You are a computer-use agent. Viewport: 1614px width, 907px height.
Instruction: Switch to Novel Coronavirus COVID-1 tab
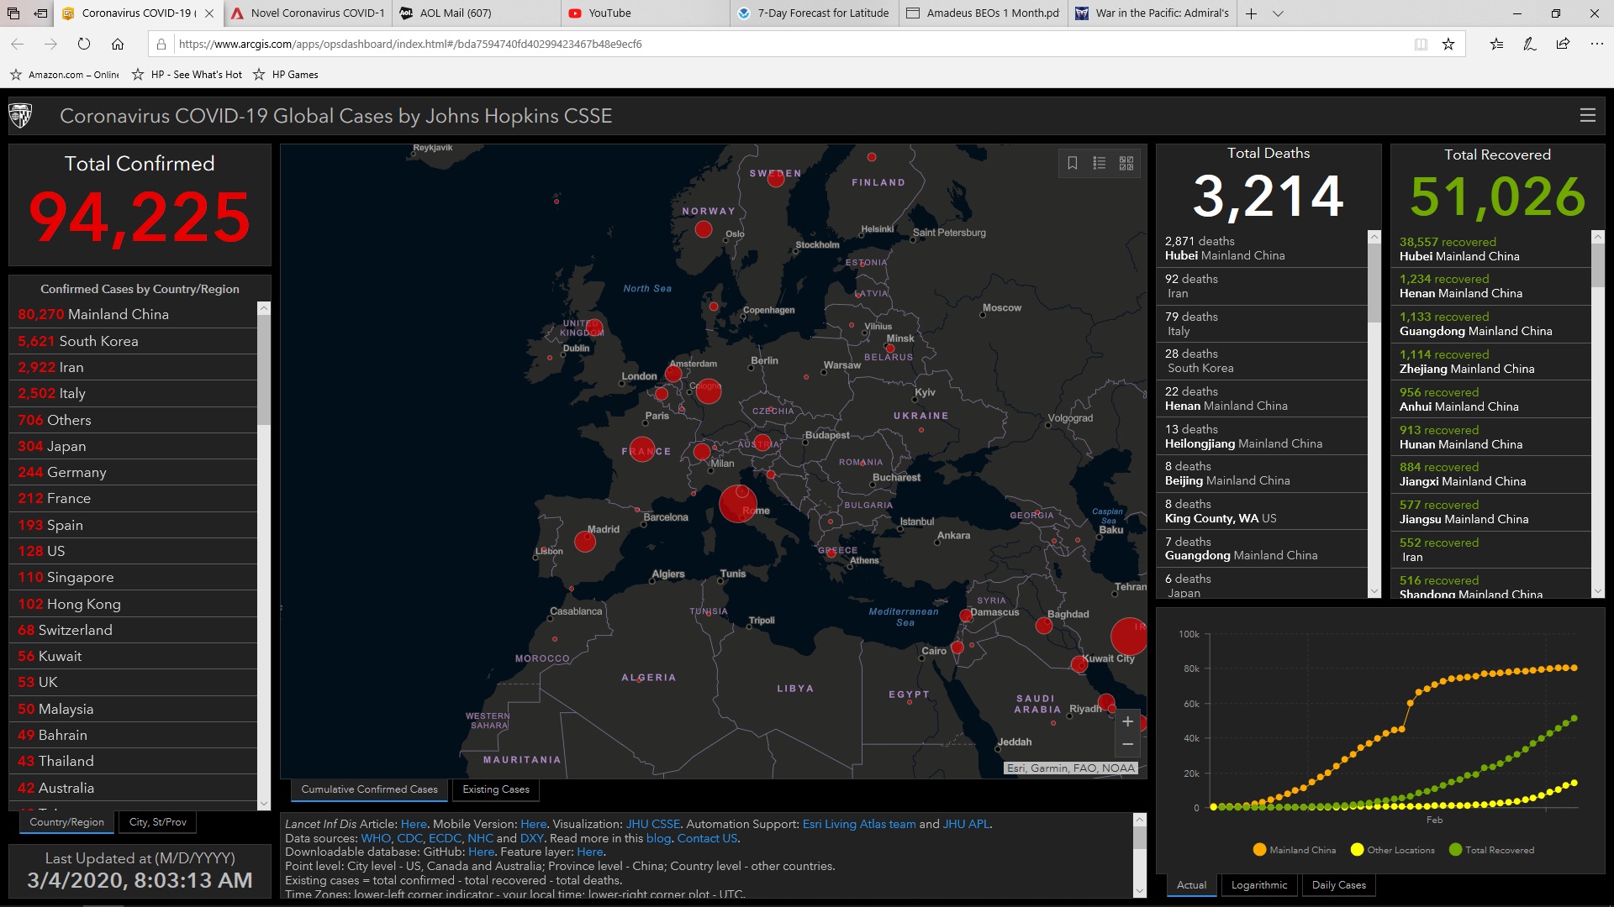click(x=308, y=13)
